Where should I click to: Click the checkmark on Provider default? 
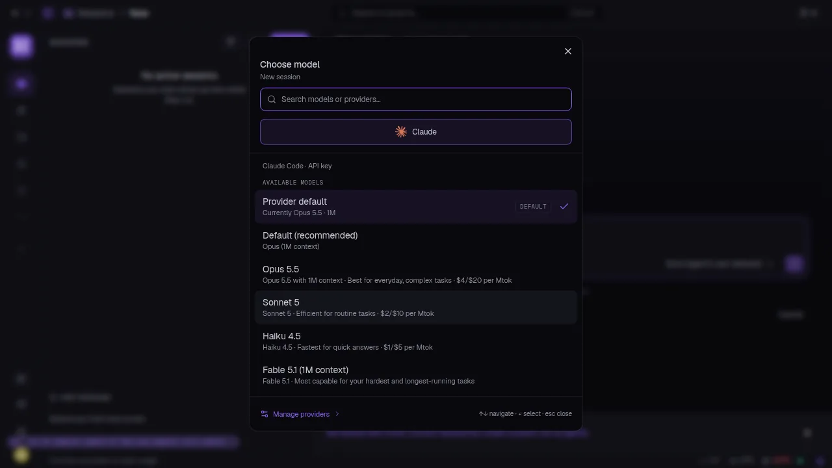[564, 207]
